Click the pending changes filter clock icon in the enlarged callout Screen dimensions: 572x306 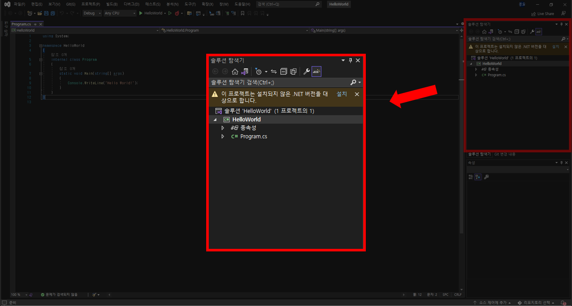(259, 72)
